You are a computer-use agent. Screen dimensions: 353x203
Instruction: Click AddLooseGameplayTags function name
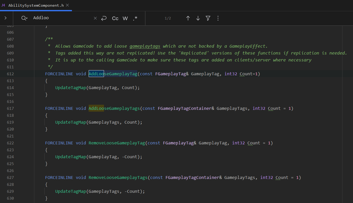click(x=114, y=108)
